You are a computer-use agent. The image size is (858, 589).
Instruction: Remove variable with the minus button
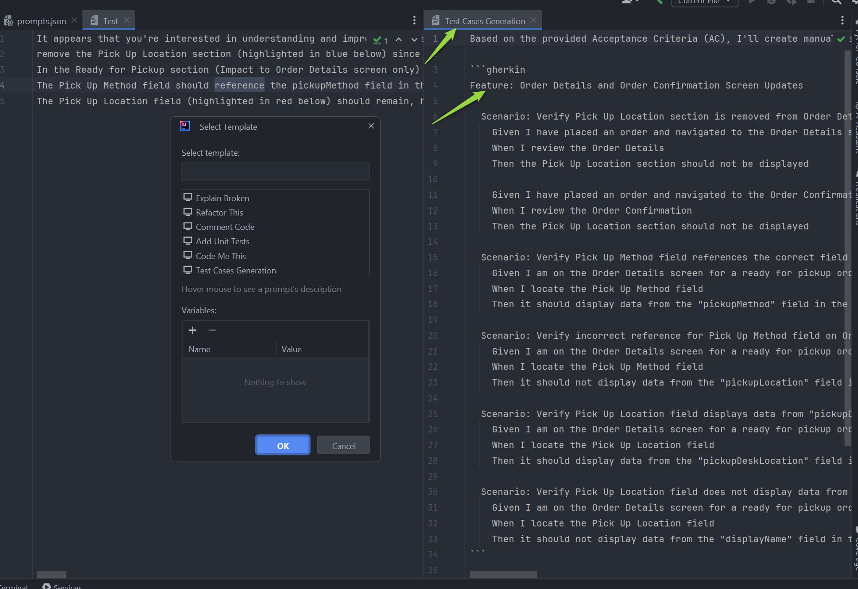[212, 330]
